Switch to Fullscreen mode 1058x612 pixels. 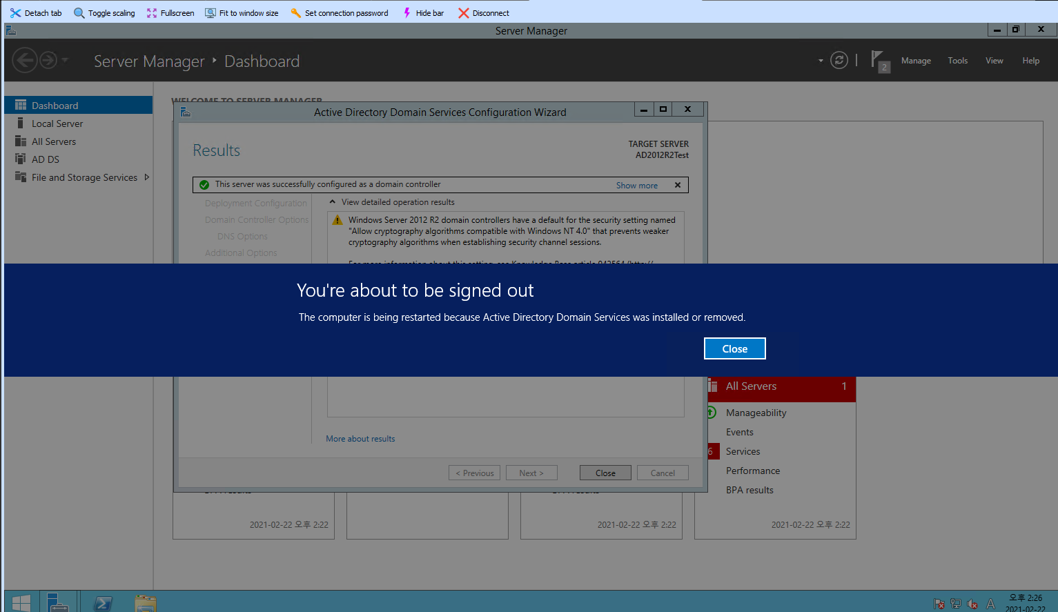[x=170, y=13]
